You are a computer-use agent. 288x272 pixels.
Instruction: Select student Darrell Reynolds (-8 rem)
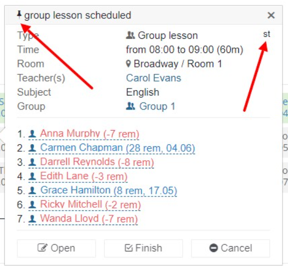click(97, 162)
